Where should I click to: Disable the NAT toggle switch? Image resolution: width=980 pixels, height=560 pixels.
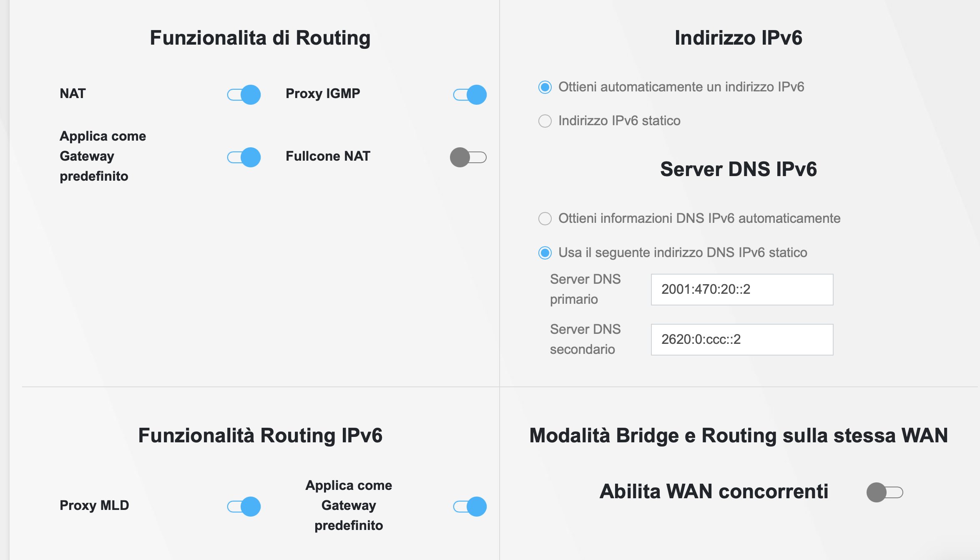244,95
